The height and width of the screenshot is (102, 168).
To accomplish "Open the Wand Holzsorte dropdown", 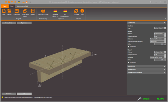I will [x=158, y=57].
